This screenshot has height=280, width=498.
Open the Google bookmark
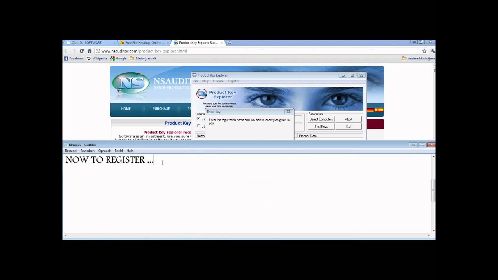tap(118, 58)
